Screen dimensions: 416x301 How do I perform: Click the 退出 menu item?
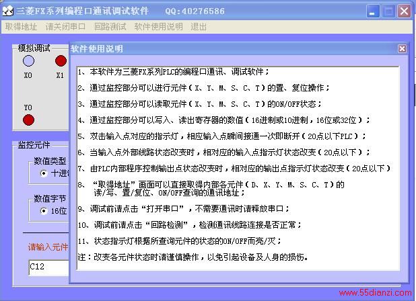199,26
